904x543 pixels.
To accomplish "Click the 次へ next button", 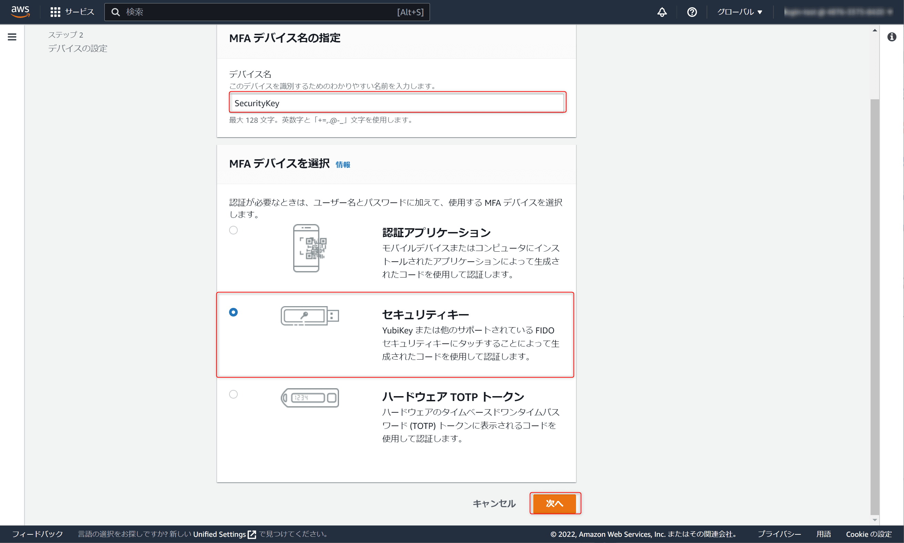I will coord(555,503).
